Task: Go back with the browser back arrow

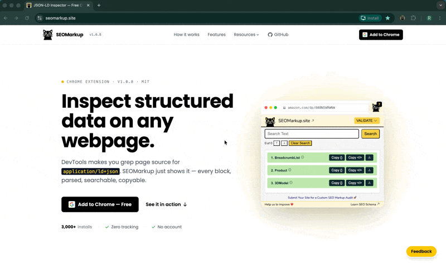Action: pos(6,18)
